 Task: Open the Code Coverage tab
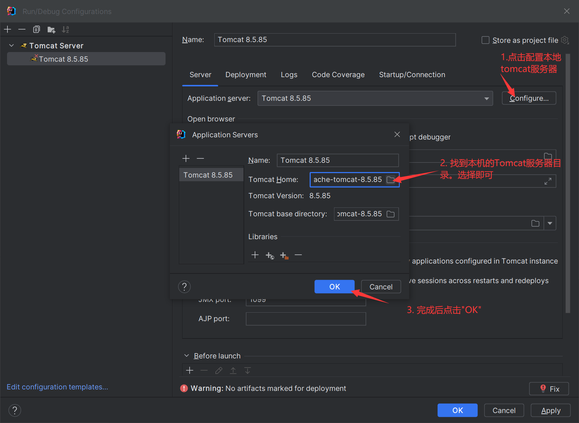[338, 75]
